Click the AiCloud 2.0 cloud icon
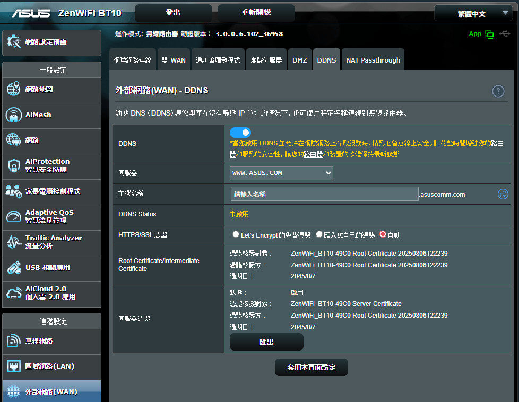This screenshot has width=519, height=402. click(x=14, y=293)
